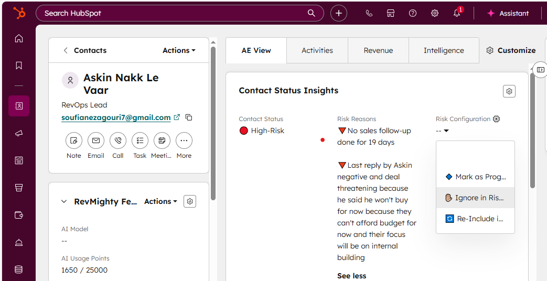Switch to the Intelligence tab
The height and width of the screenshot is (281, 547).
coord(444,50)
